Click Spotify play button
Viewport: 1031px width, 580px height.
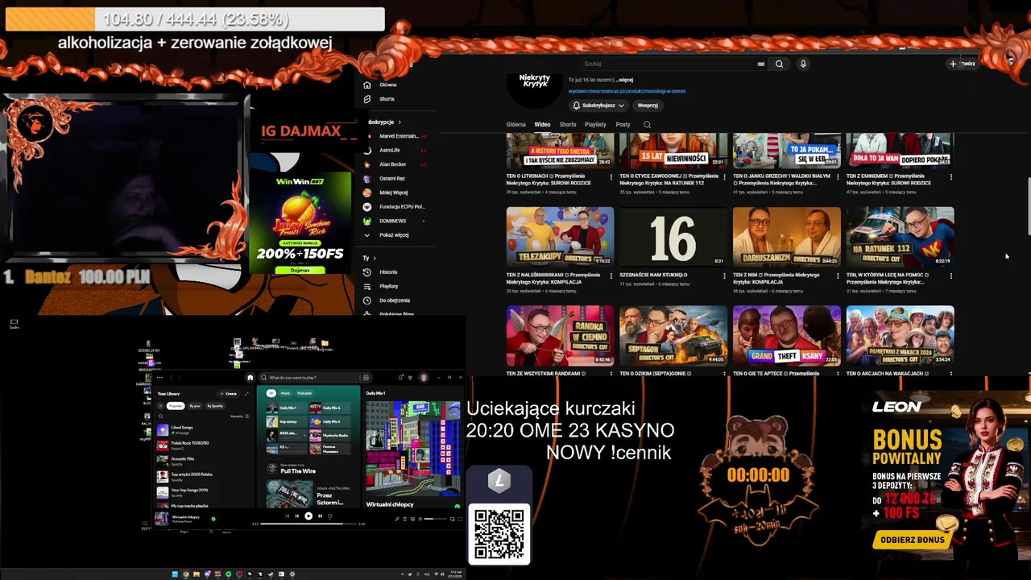click(308, 516)
